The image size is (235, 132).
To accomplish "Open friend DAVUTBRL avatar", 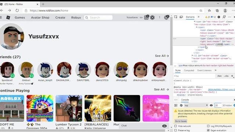I will pos(83,70).
